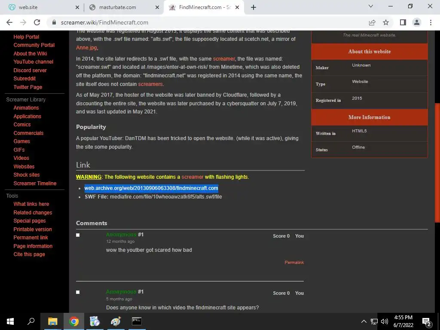Click the highlighted web.archive.org link
440x330 pixels.
click(x=151, y=188)
